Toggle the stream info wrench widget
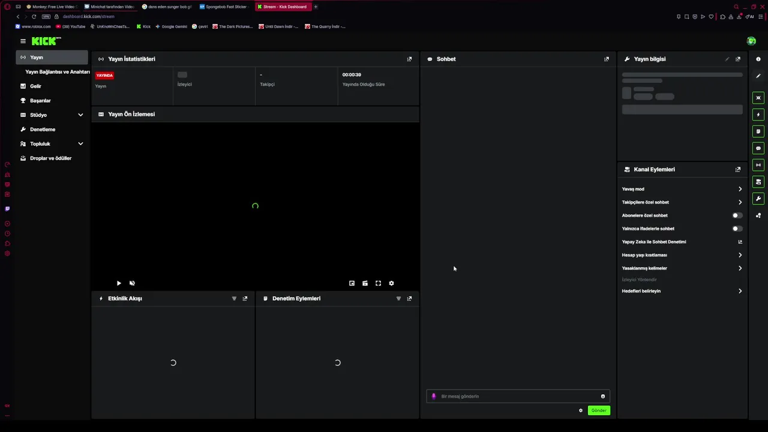 pyautogui.click(x=758, y=199)
